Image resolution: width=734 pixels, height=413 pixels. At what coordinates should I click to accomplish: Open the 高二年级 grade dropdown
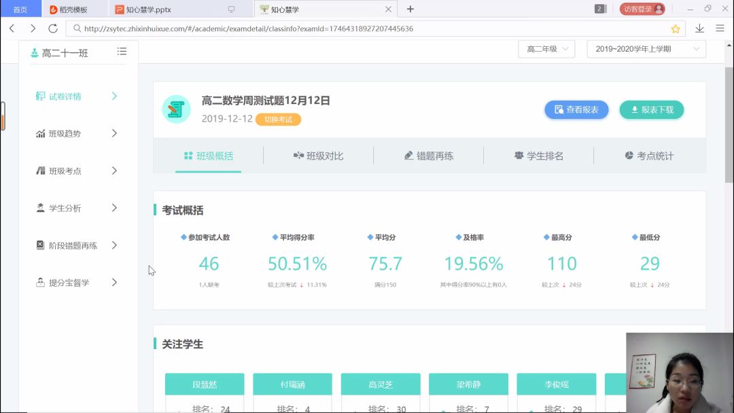(546, 49)
